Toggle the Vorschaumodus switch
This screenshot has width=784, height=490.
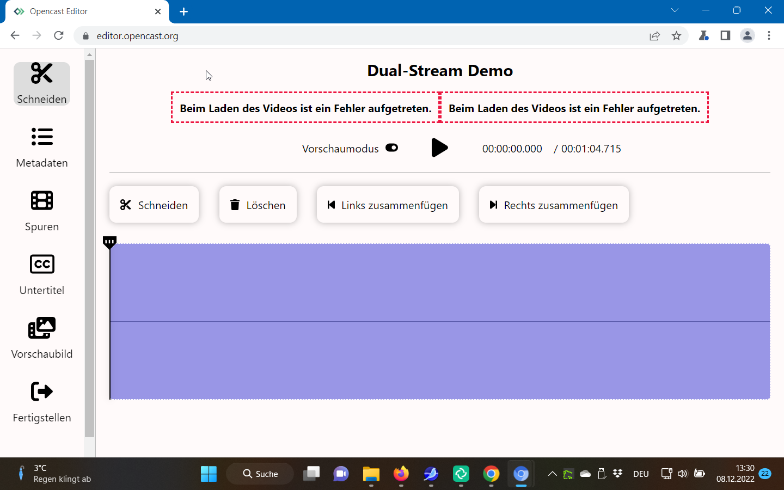[391, 148]
